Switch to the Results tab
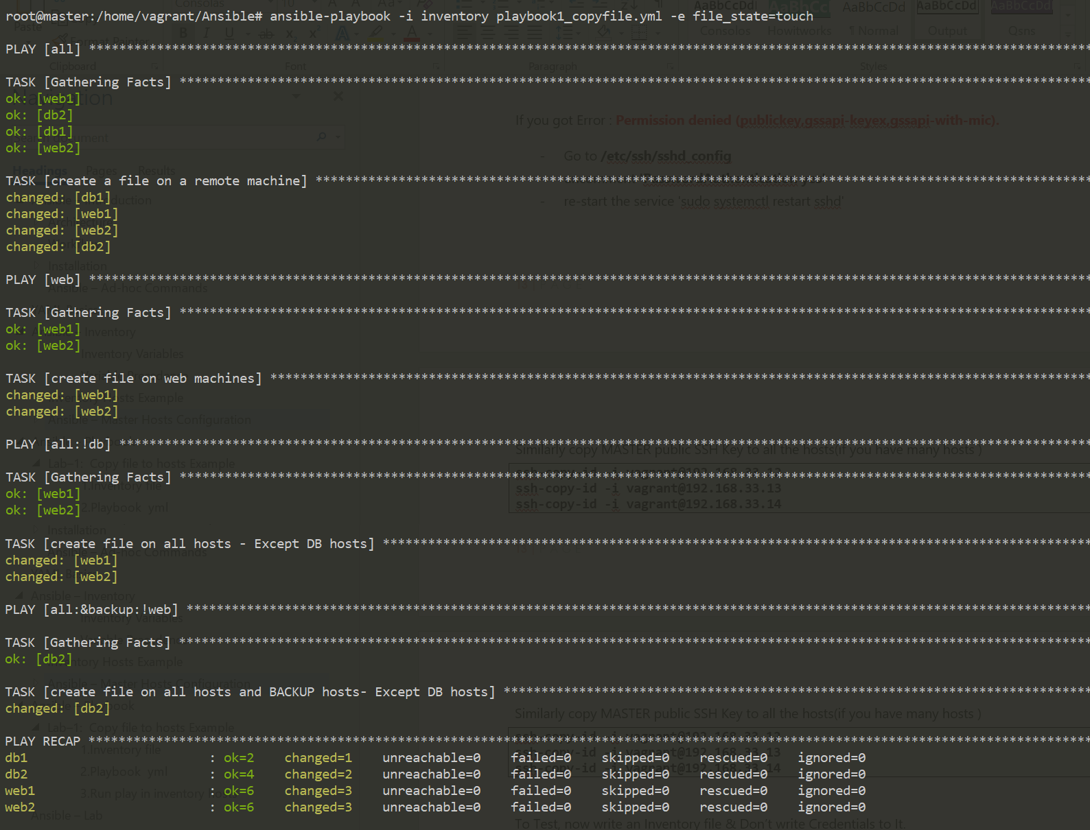This screenshot has width=1090, height=830. [156, 170]
